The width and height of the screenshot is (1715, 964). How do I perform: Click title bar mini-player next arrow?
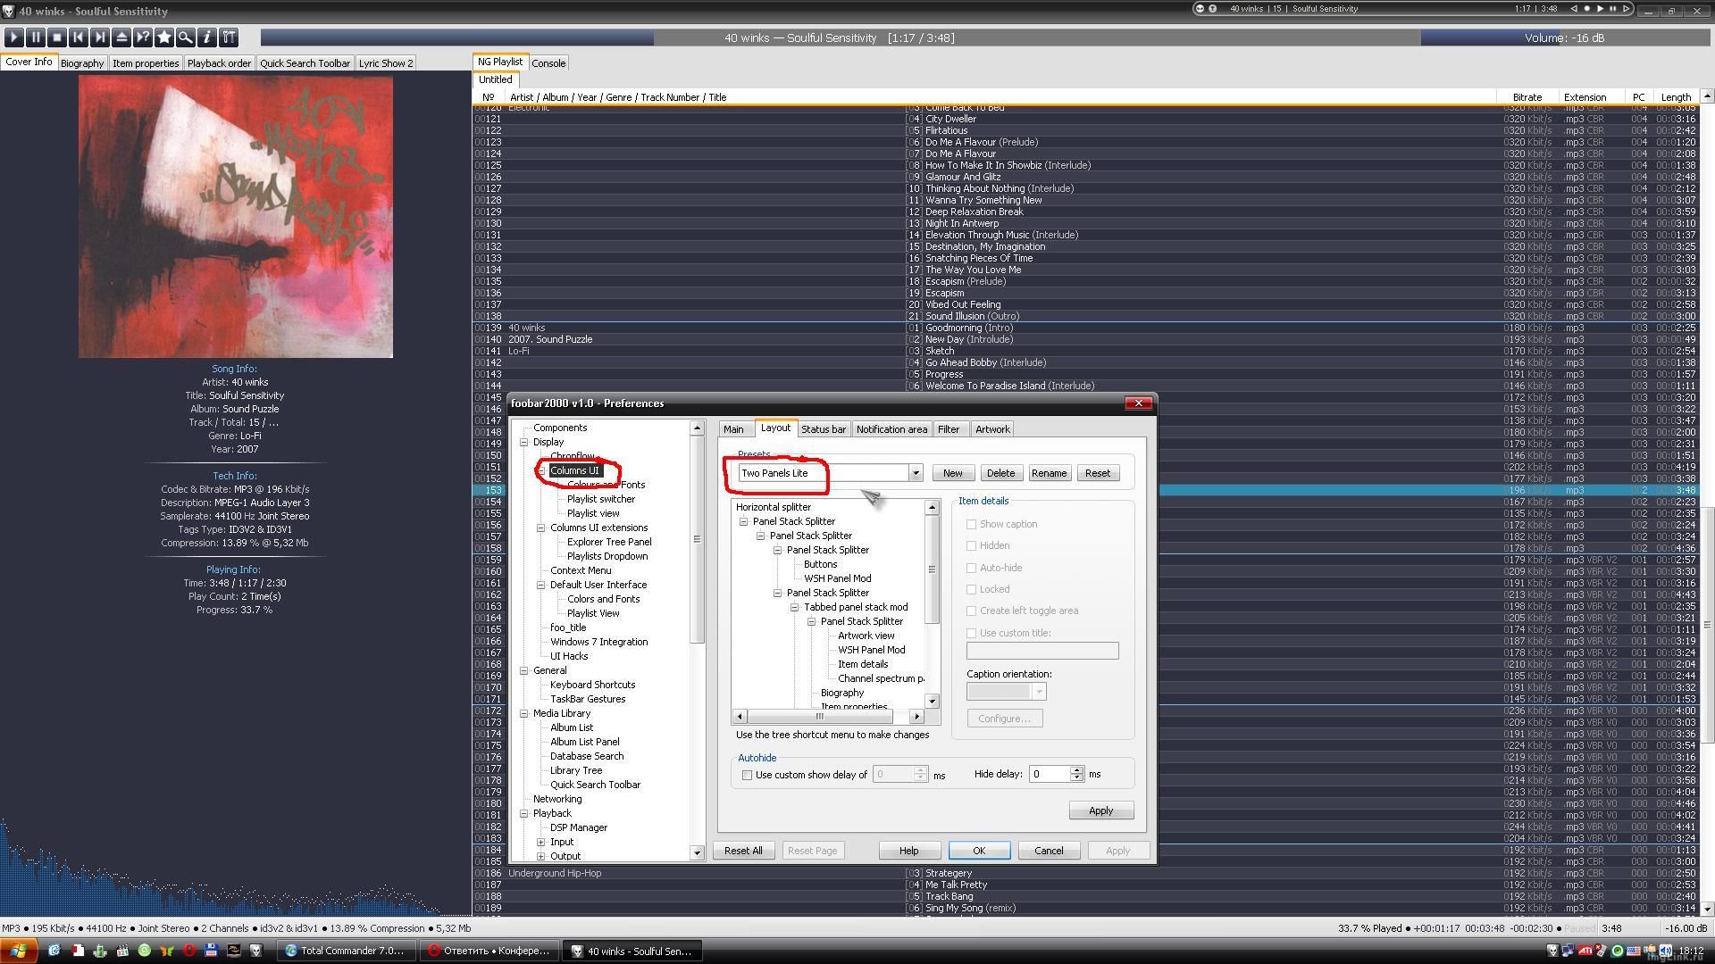(1626, 9)
